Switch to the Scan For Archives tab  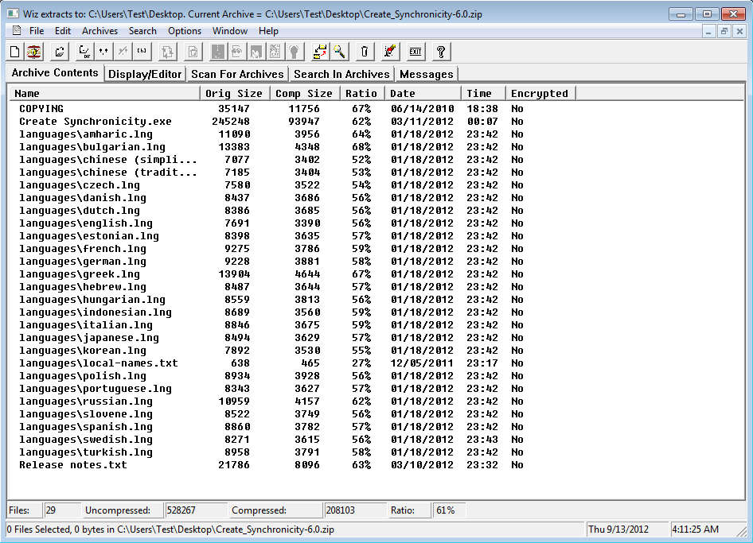[x=237, y=75]
